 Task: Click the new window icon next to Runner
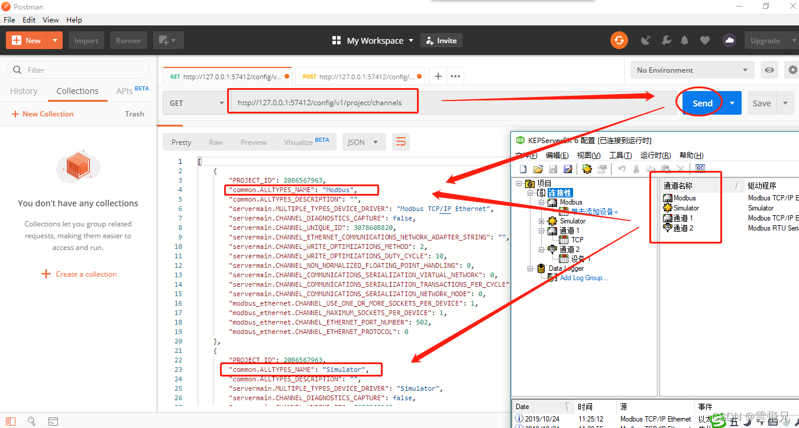169,40
